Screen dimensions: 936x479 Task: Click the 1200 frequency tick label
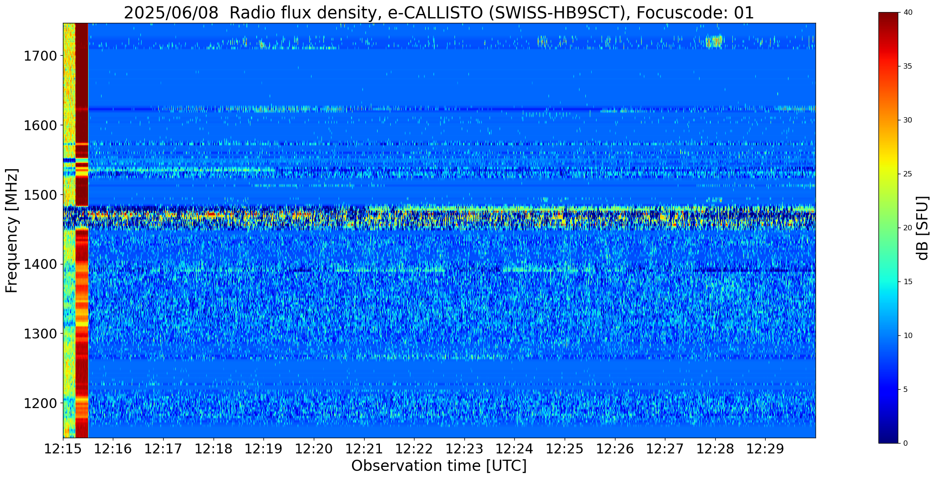pos(40,403)
